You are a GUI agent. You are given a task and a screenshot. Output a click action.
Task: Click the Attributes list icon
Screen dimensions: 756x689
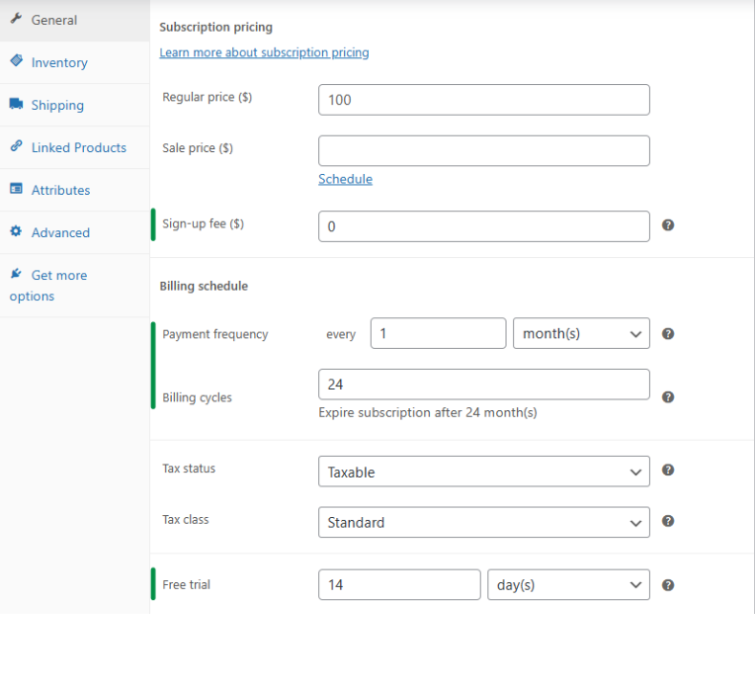(x=16, y=189)
